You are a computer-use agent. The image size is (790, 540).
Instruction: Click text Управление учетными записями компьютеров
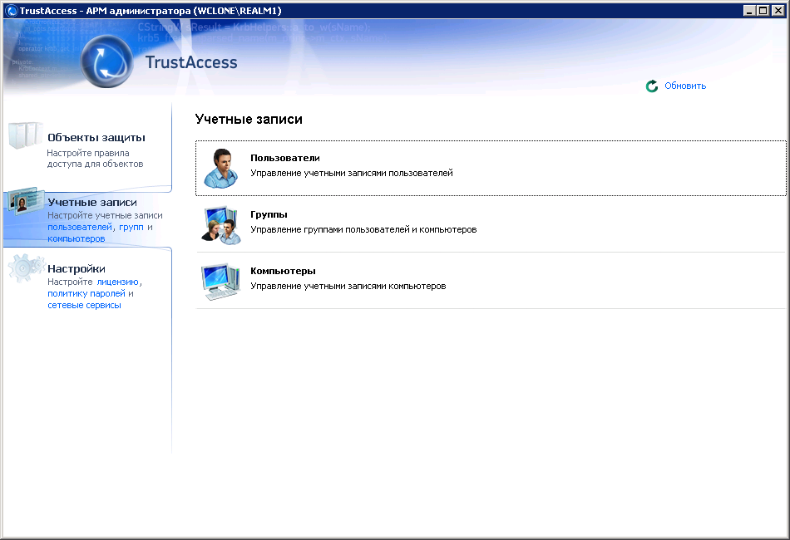(x=348, y=286)
